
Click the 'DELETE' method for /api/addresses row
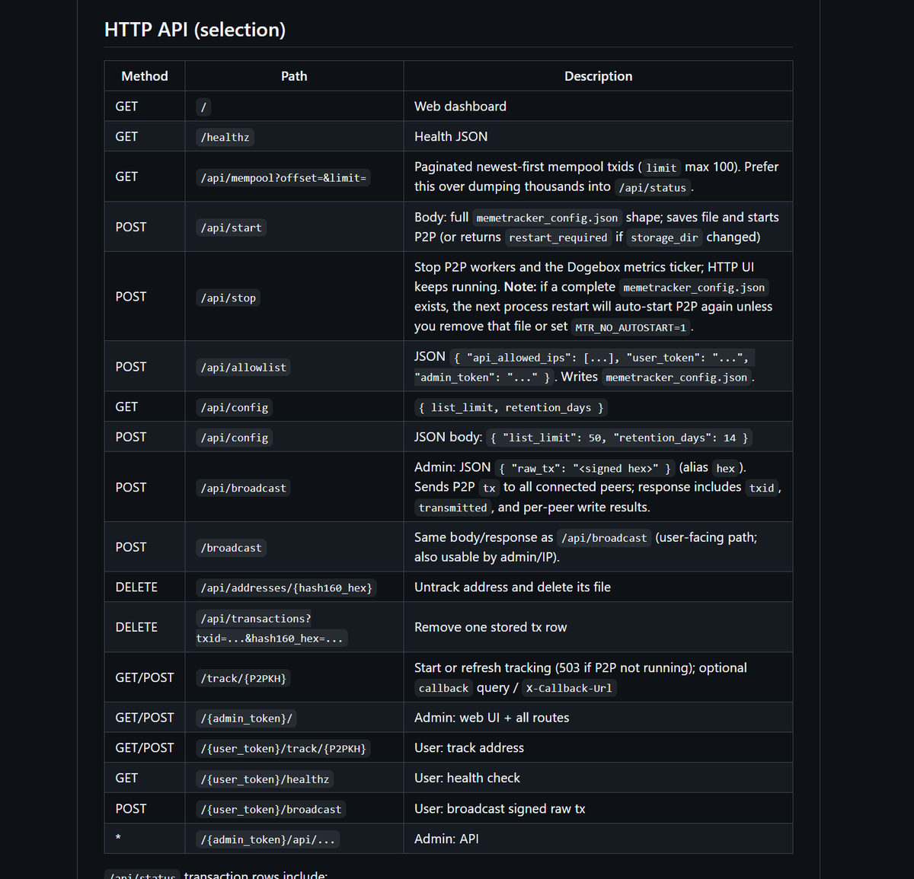tap(136, 588)
